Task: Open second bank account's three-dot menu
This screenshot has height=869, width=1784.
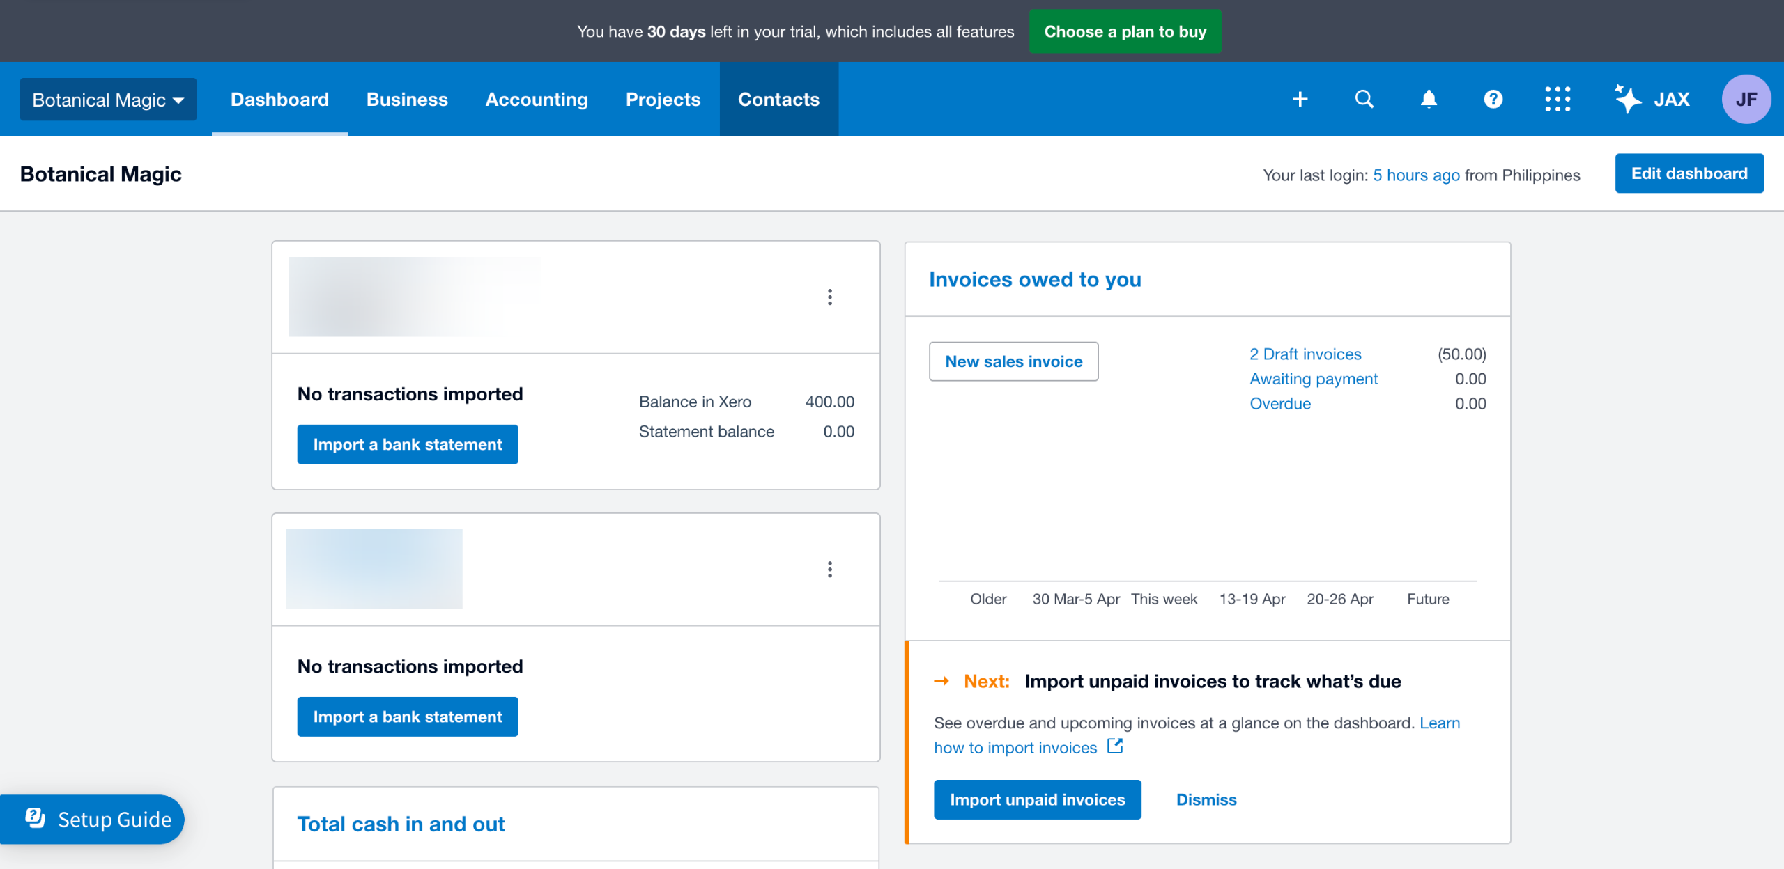Action: tap(829, 570)
